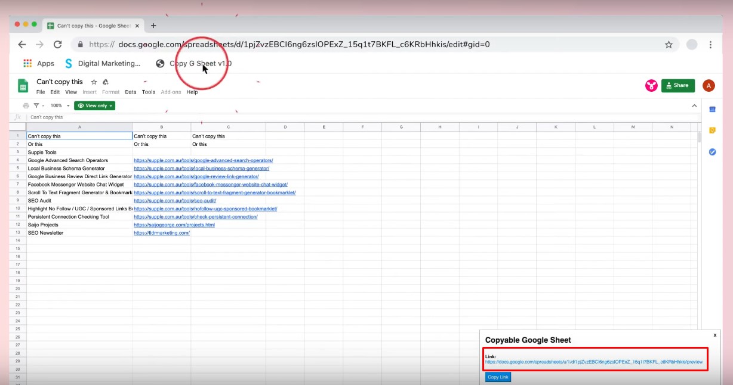Viewport: 733px width, 385px height.
Task: Open the facebook-messenger-website-chat-widget link
Action: [x=211, y=185]
